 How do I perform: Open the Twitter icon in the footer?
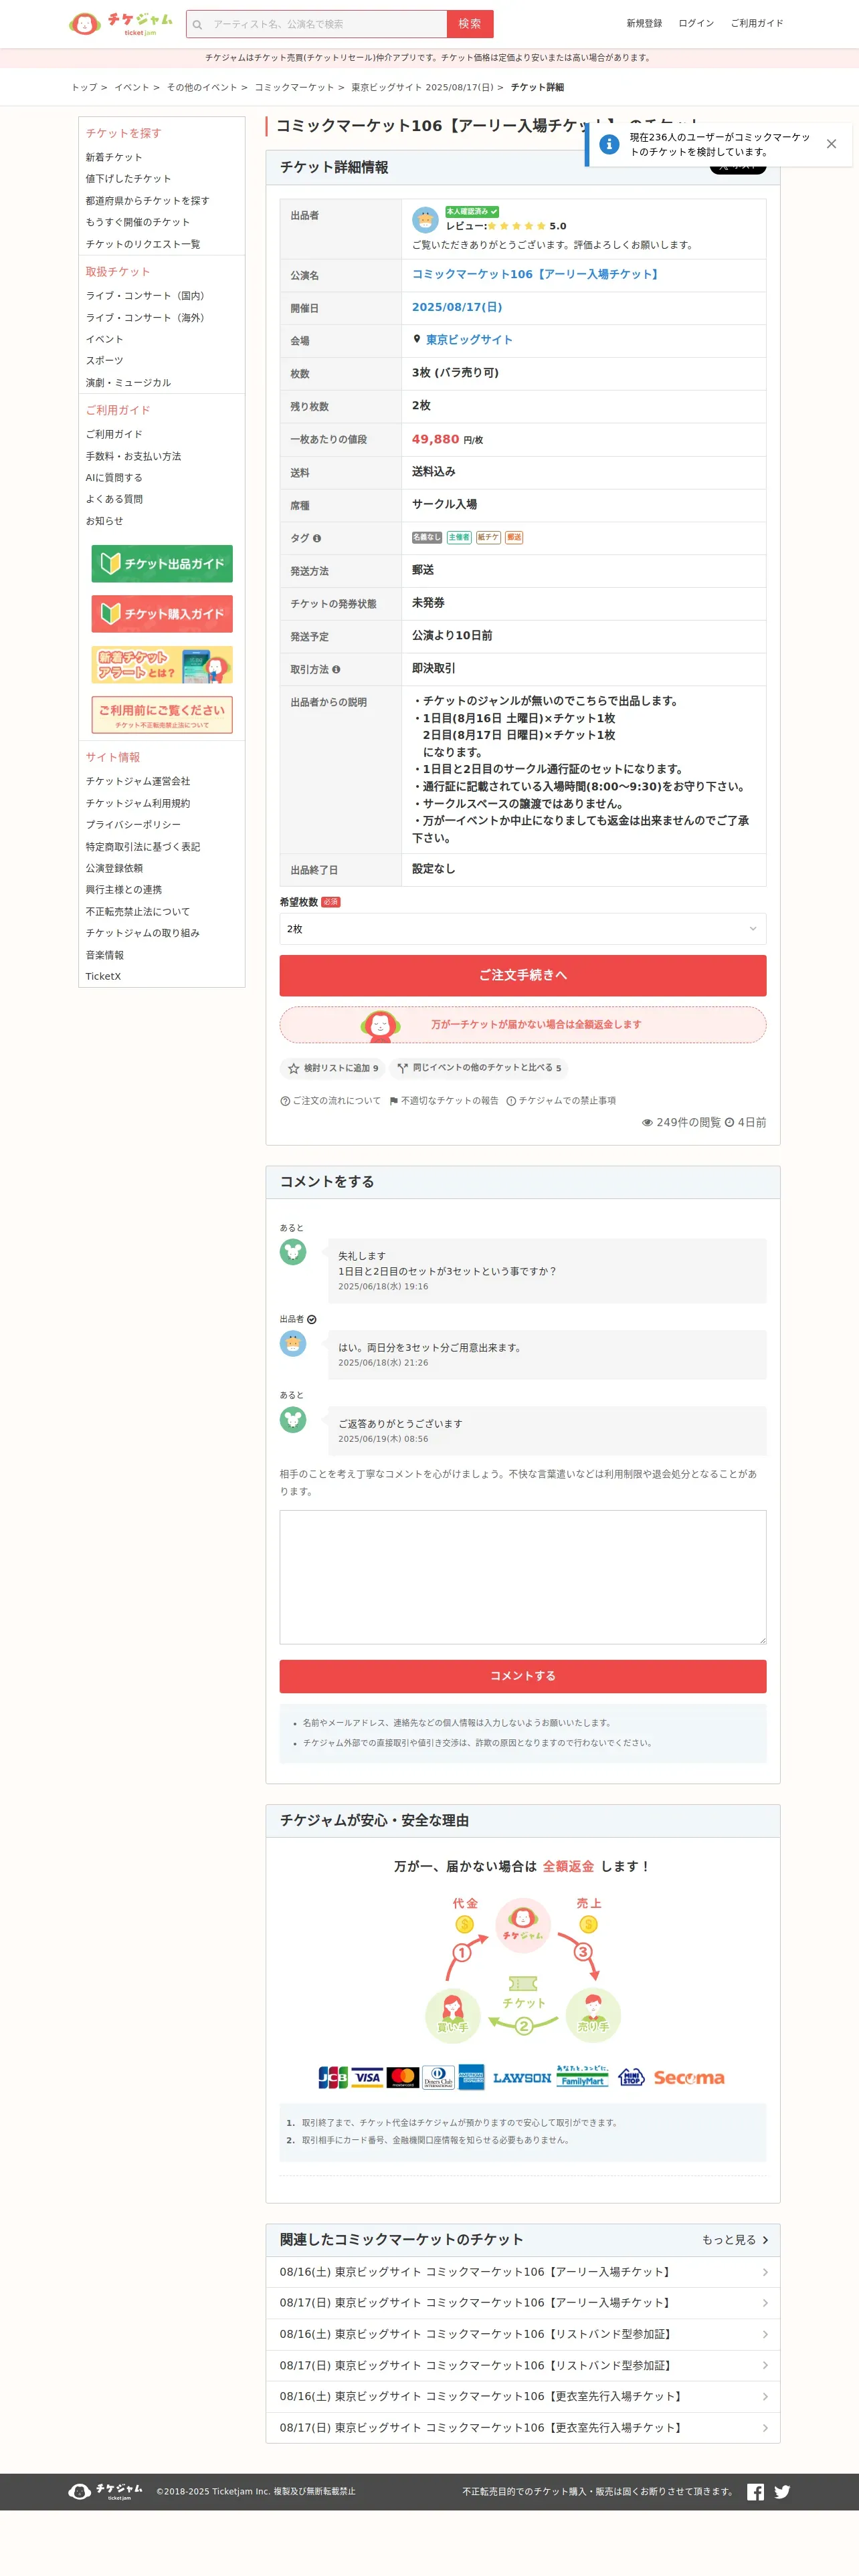[x=782, y=2491]
